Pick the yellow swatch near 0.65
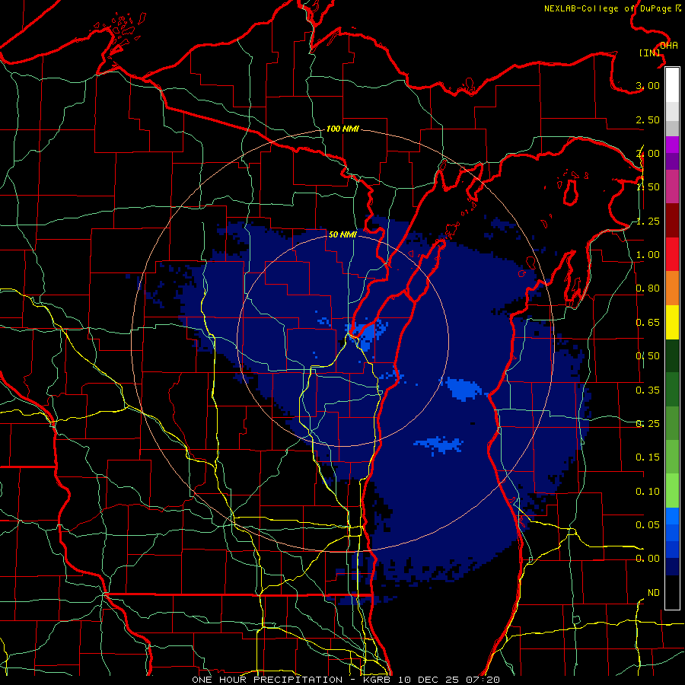The height and width of the screenshot is (685, 685). [x=672, y=323]
